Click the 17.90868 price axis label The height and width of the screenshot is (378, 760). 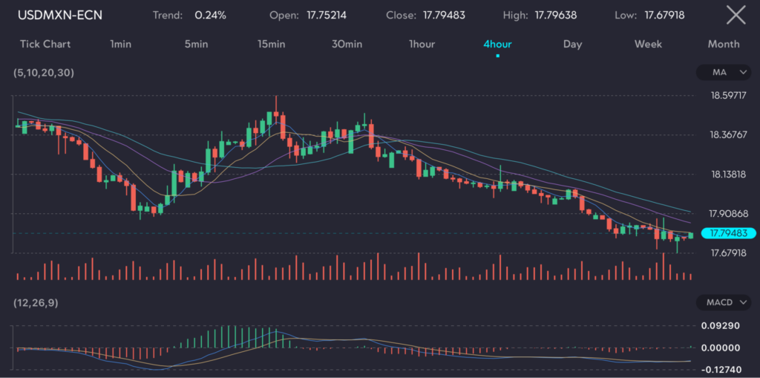(x=729, y=213)
